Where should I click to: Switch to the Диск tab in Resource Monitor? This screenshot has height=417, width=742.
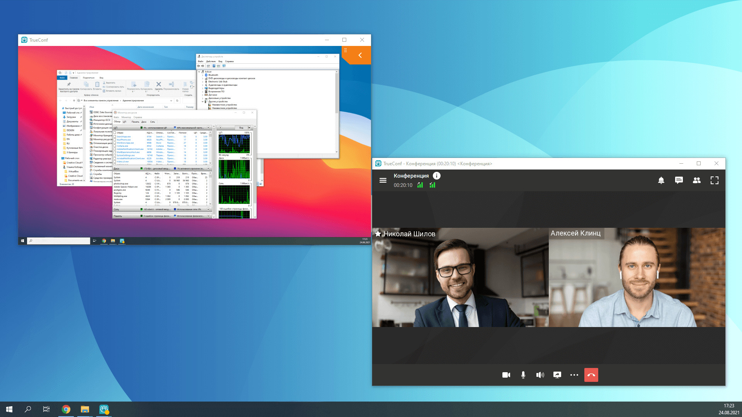(144, 122)
